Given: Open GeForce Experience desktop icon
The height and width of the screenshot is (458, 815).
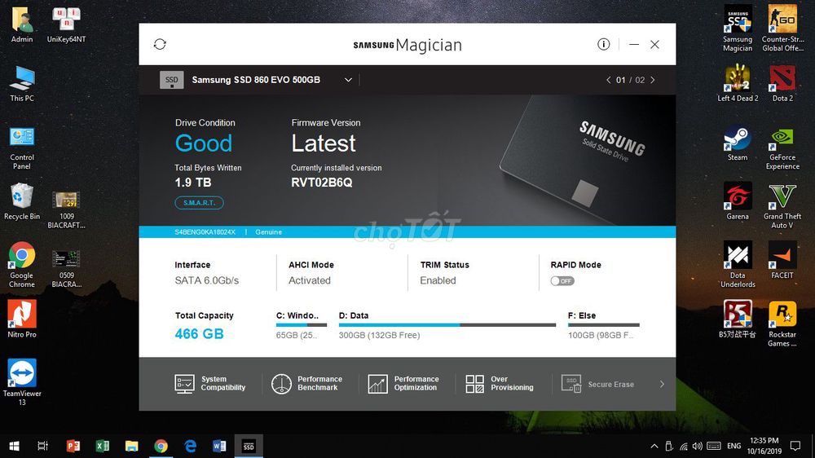Looking at the screenshot, I should pos(782,148).
